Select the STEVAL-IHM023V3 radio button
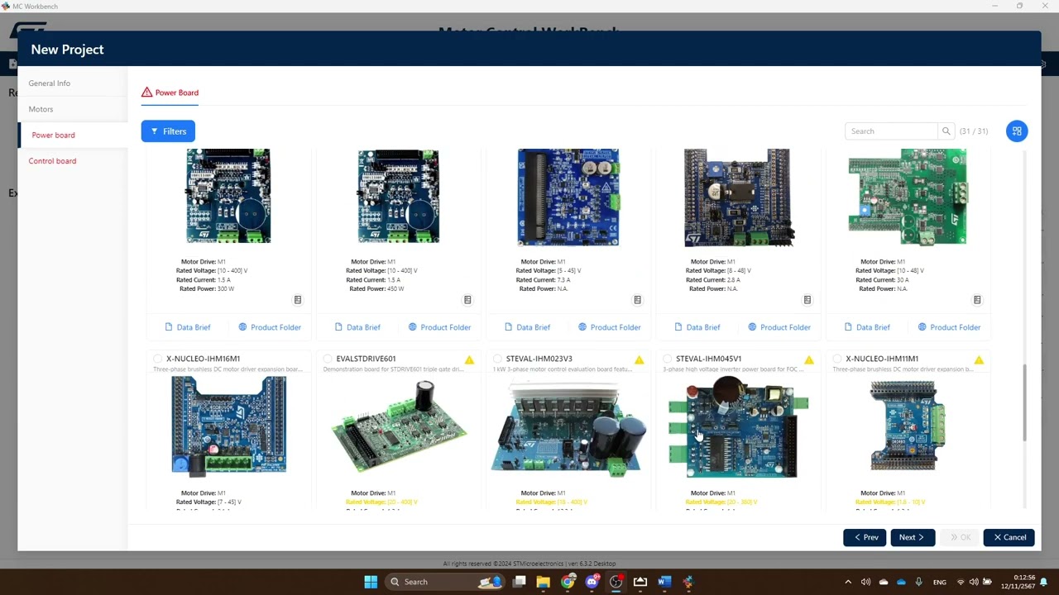Screen dimensions: 1059x595 (497, 359)
